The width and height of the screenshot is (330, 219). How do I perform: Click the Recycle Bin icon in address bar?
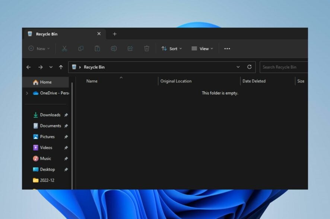point(74,67)
